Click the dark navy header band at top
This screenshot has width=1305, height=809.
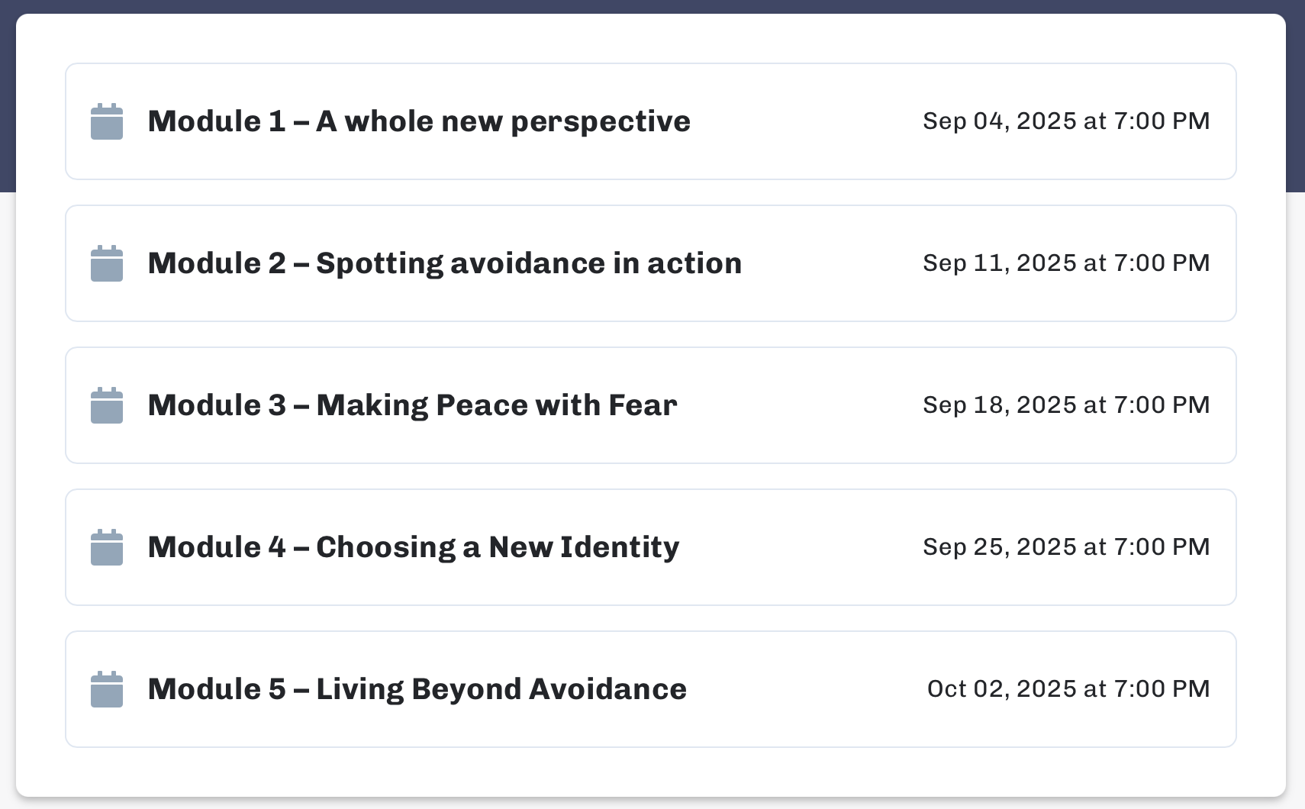pos(652,6)
